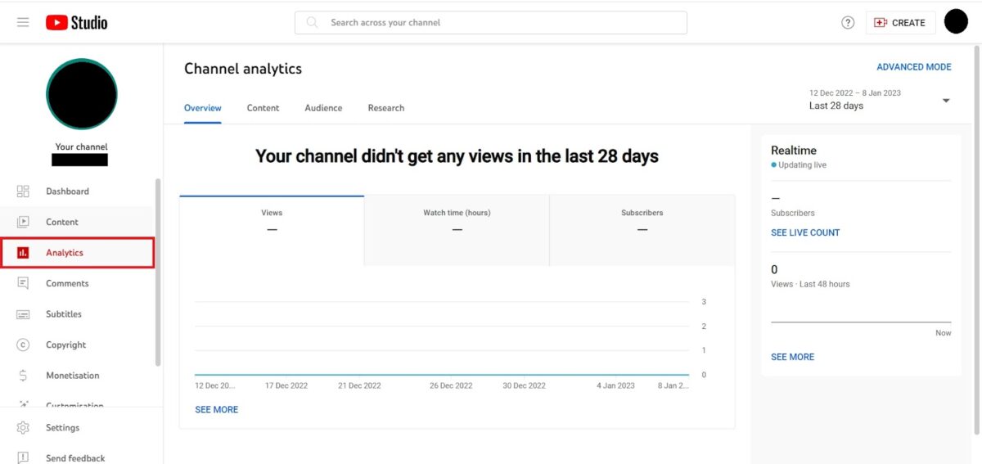Click the Comments speech bubble icon
The height and width of the screenshot is (464, 982).
point(23,283)
